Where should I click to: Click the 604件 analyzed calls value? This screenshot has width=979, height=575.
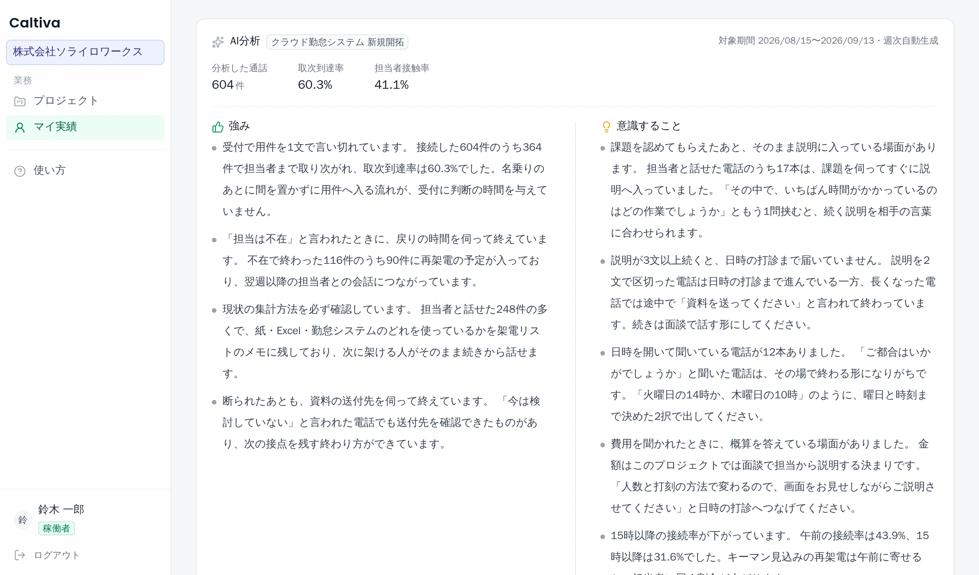tap(228, 85)
